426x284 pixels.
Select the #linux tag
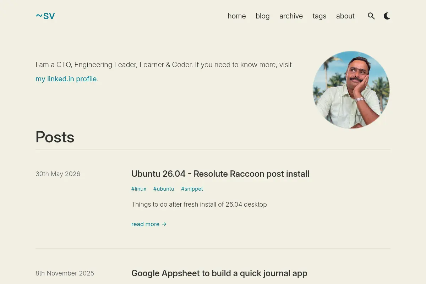[139, 189]
